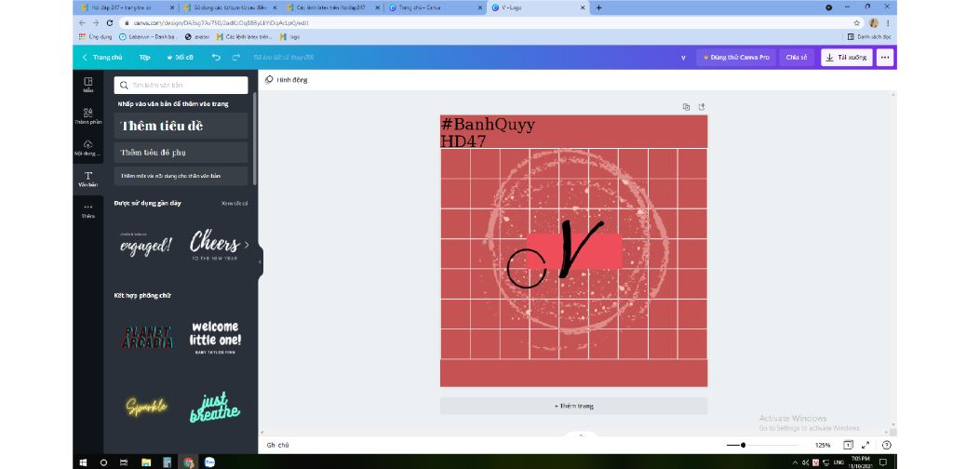Image resolution: width=953 pixels, height=469 pixels.
Task: Click the Hình động animation button
Action: 287,80
